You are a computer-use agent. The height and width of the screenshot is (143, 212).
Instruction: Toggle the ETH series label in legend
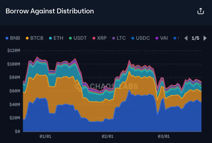58,38
